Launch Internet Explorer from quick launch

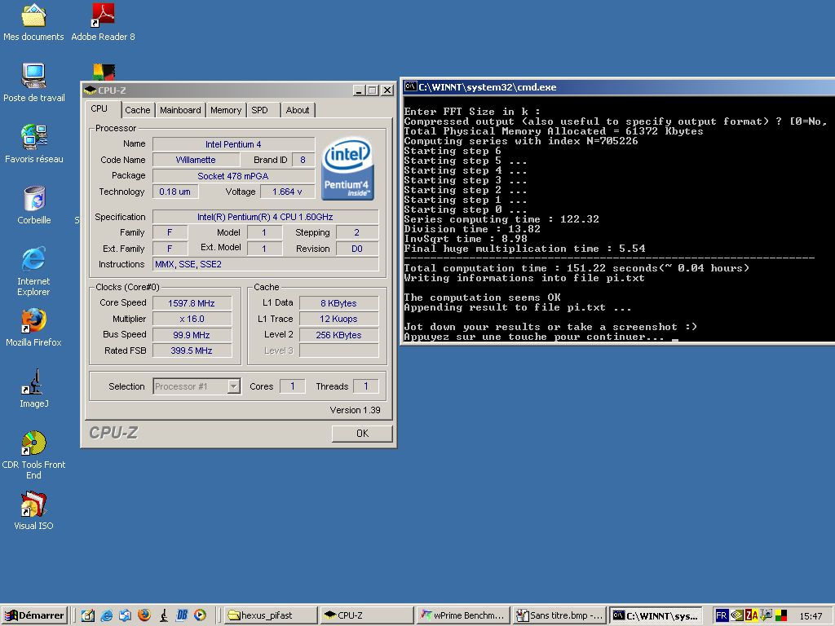point(107,615)
